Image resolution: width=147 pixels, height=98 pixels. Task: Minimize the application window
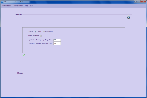pyautogui.click(x=136, y=1)
